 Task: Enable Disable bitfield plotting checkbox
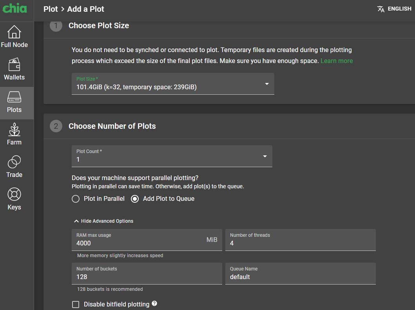[x=76, y=304]
